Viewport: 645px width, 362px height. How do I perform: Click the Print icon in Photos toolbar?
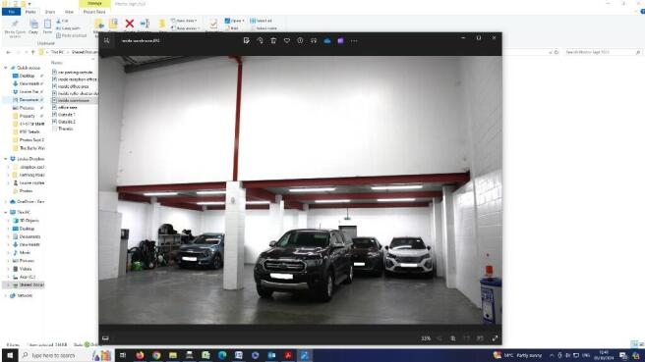[314, 40]
